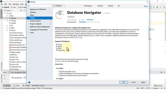Click the plugin download progress bar
This screenshot has height=93, width=166.
(x=88, y=22)
